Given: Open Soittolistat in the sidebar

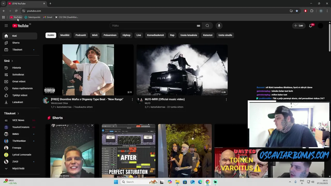Looking at the screenshot, I should [20, 75].
